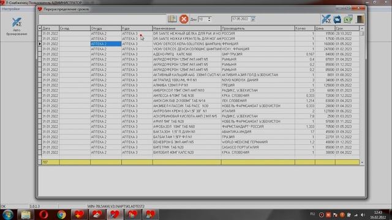This screenshot has height=220, width=392.
Task: Click the CASASCO ПОРТУГАЛИЯ manufacturer cell
Action: pos(258,147)
